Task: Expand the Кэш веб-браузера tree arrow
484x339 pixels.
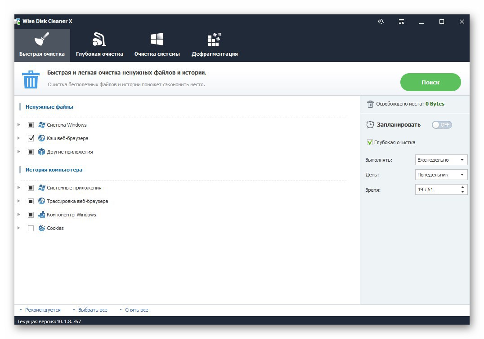Action: [x=19, y=138]
